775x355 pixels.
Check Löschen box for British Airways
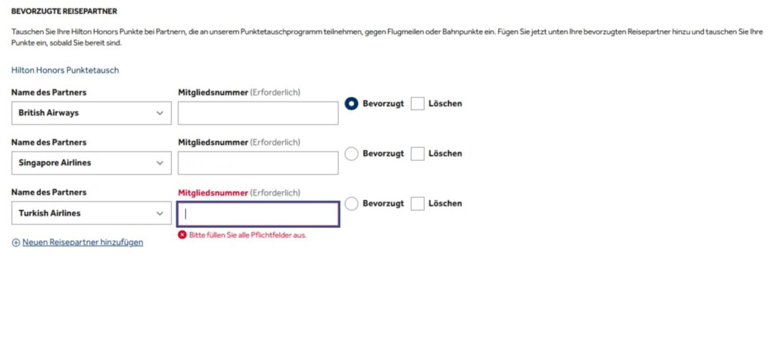coord(417,103)
